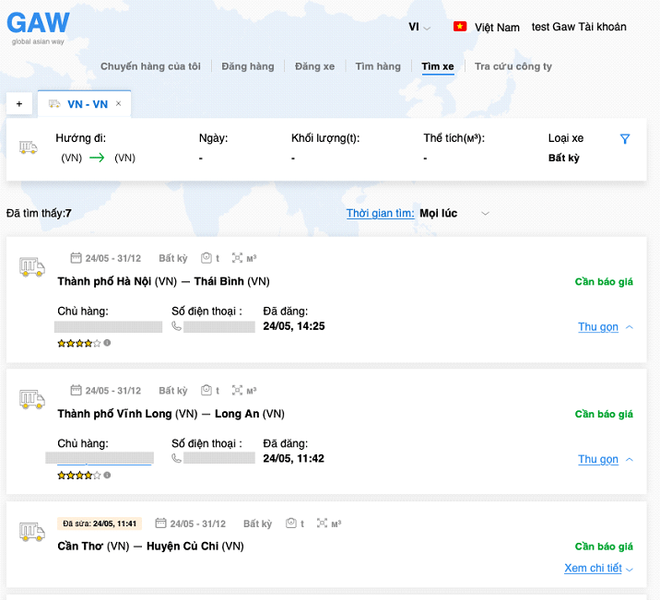Click the Vietnam flag icon
Viewport: 660px width, 600px height.
pyautogui.click(x=460, y=27)
